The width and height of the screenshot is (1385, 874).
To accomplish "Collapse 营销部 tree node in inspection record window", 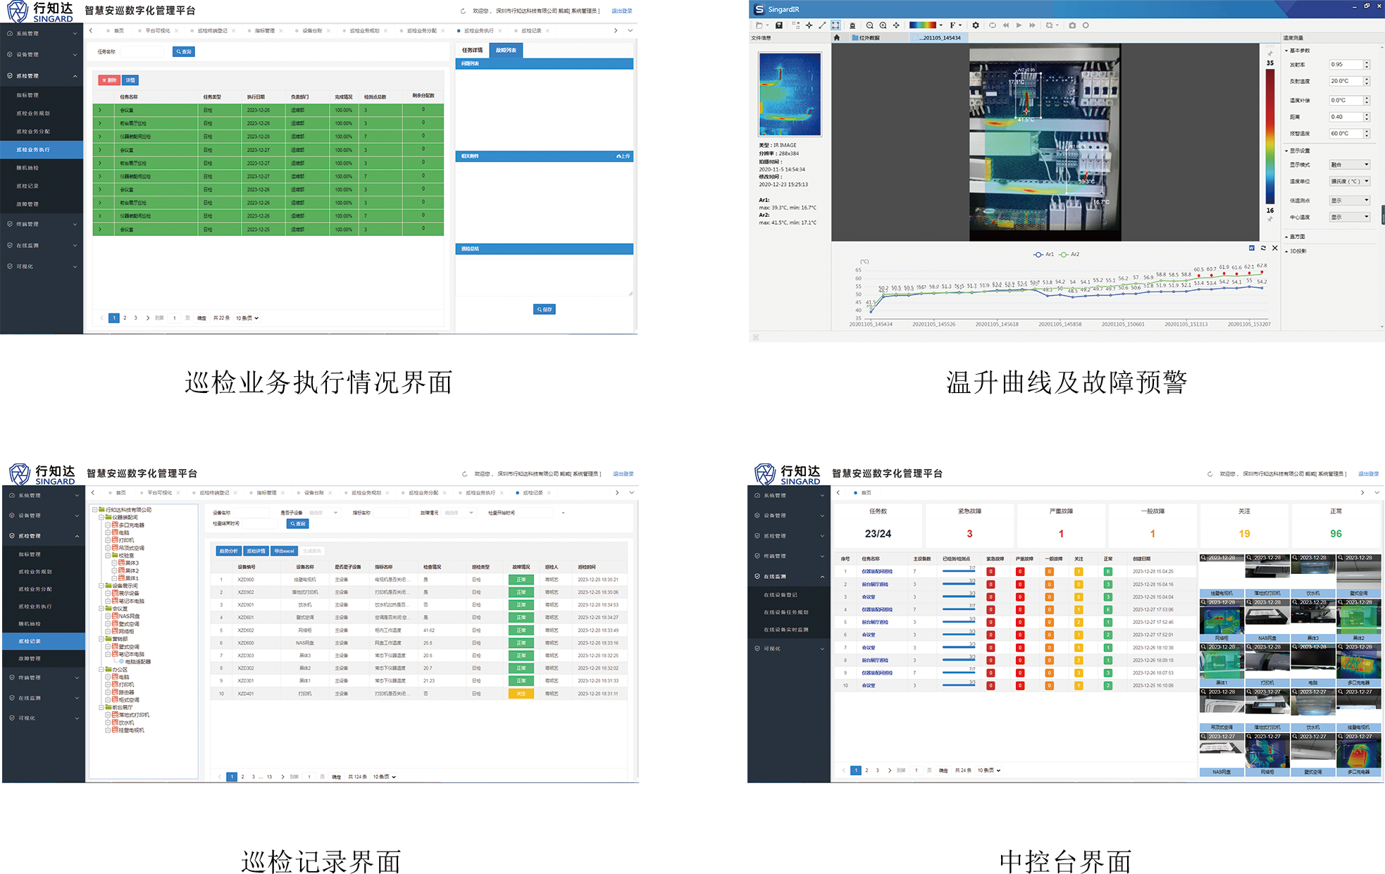I will [x=101, y=639].
